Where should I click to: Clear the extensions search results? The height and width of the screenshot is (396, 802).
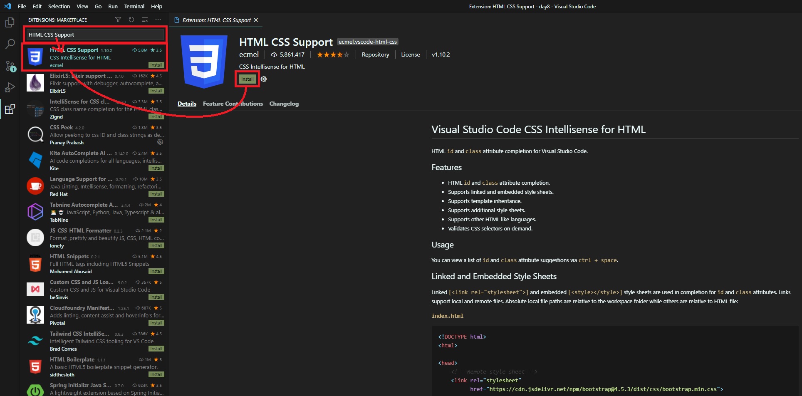(x=145, y=20)
